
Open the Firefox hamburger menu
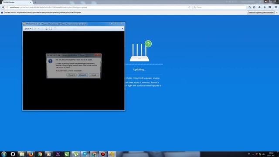click(x=276, y=7)
